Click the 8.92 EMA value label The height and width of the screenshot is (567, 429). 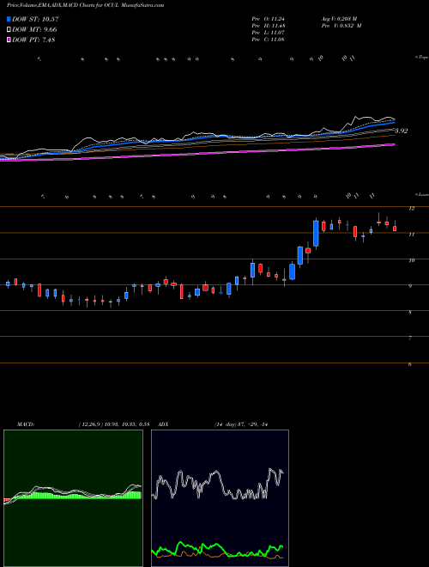(x=402, y=131)
